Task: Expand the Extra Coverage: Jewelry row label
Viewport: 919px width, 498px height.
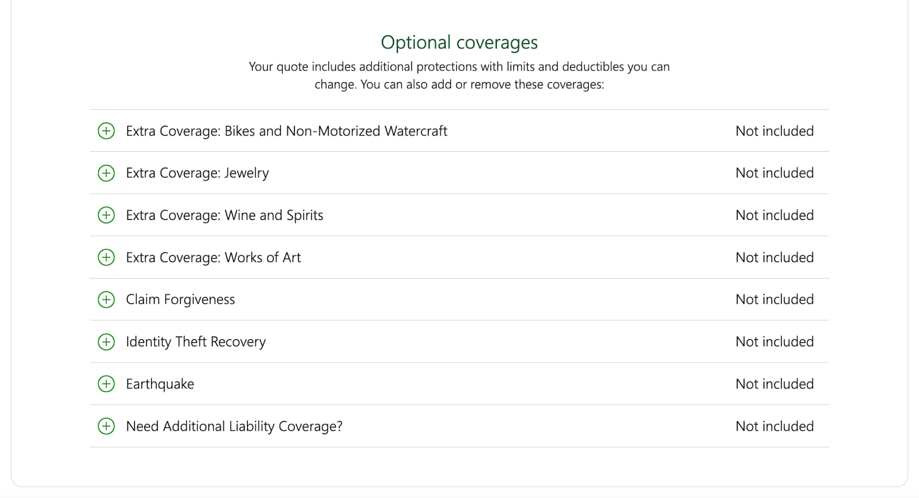Action: pyautogui.click(x=197, y=173)
